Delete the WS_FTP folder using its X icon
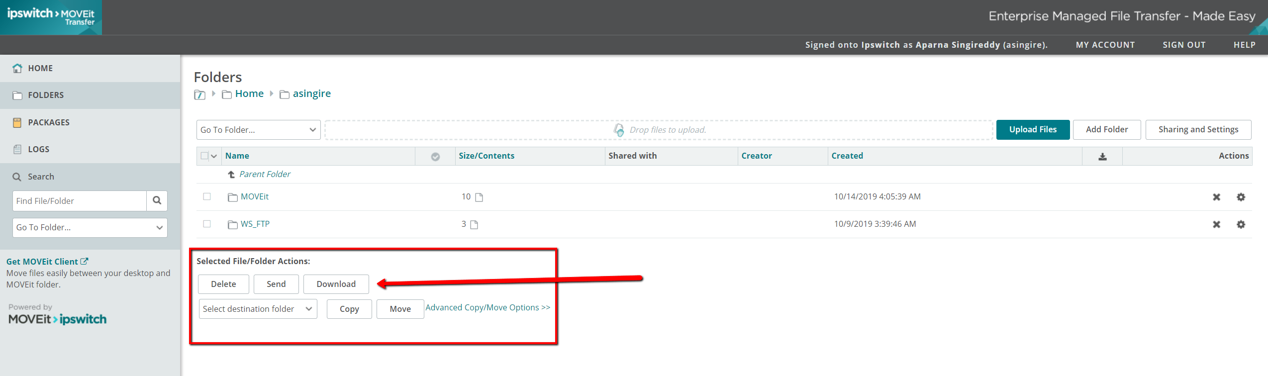Screen dimensions: 1268x376 [1216, 224]
